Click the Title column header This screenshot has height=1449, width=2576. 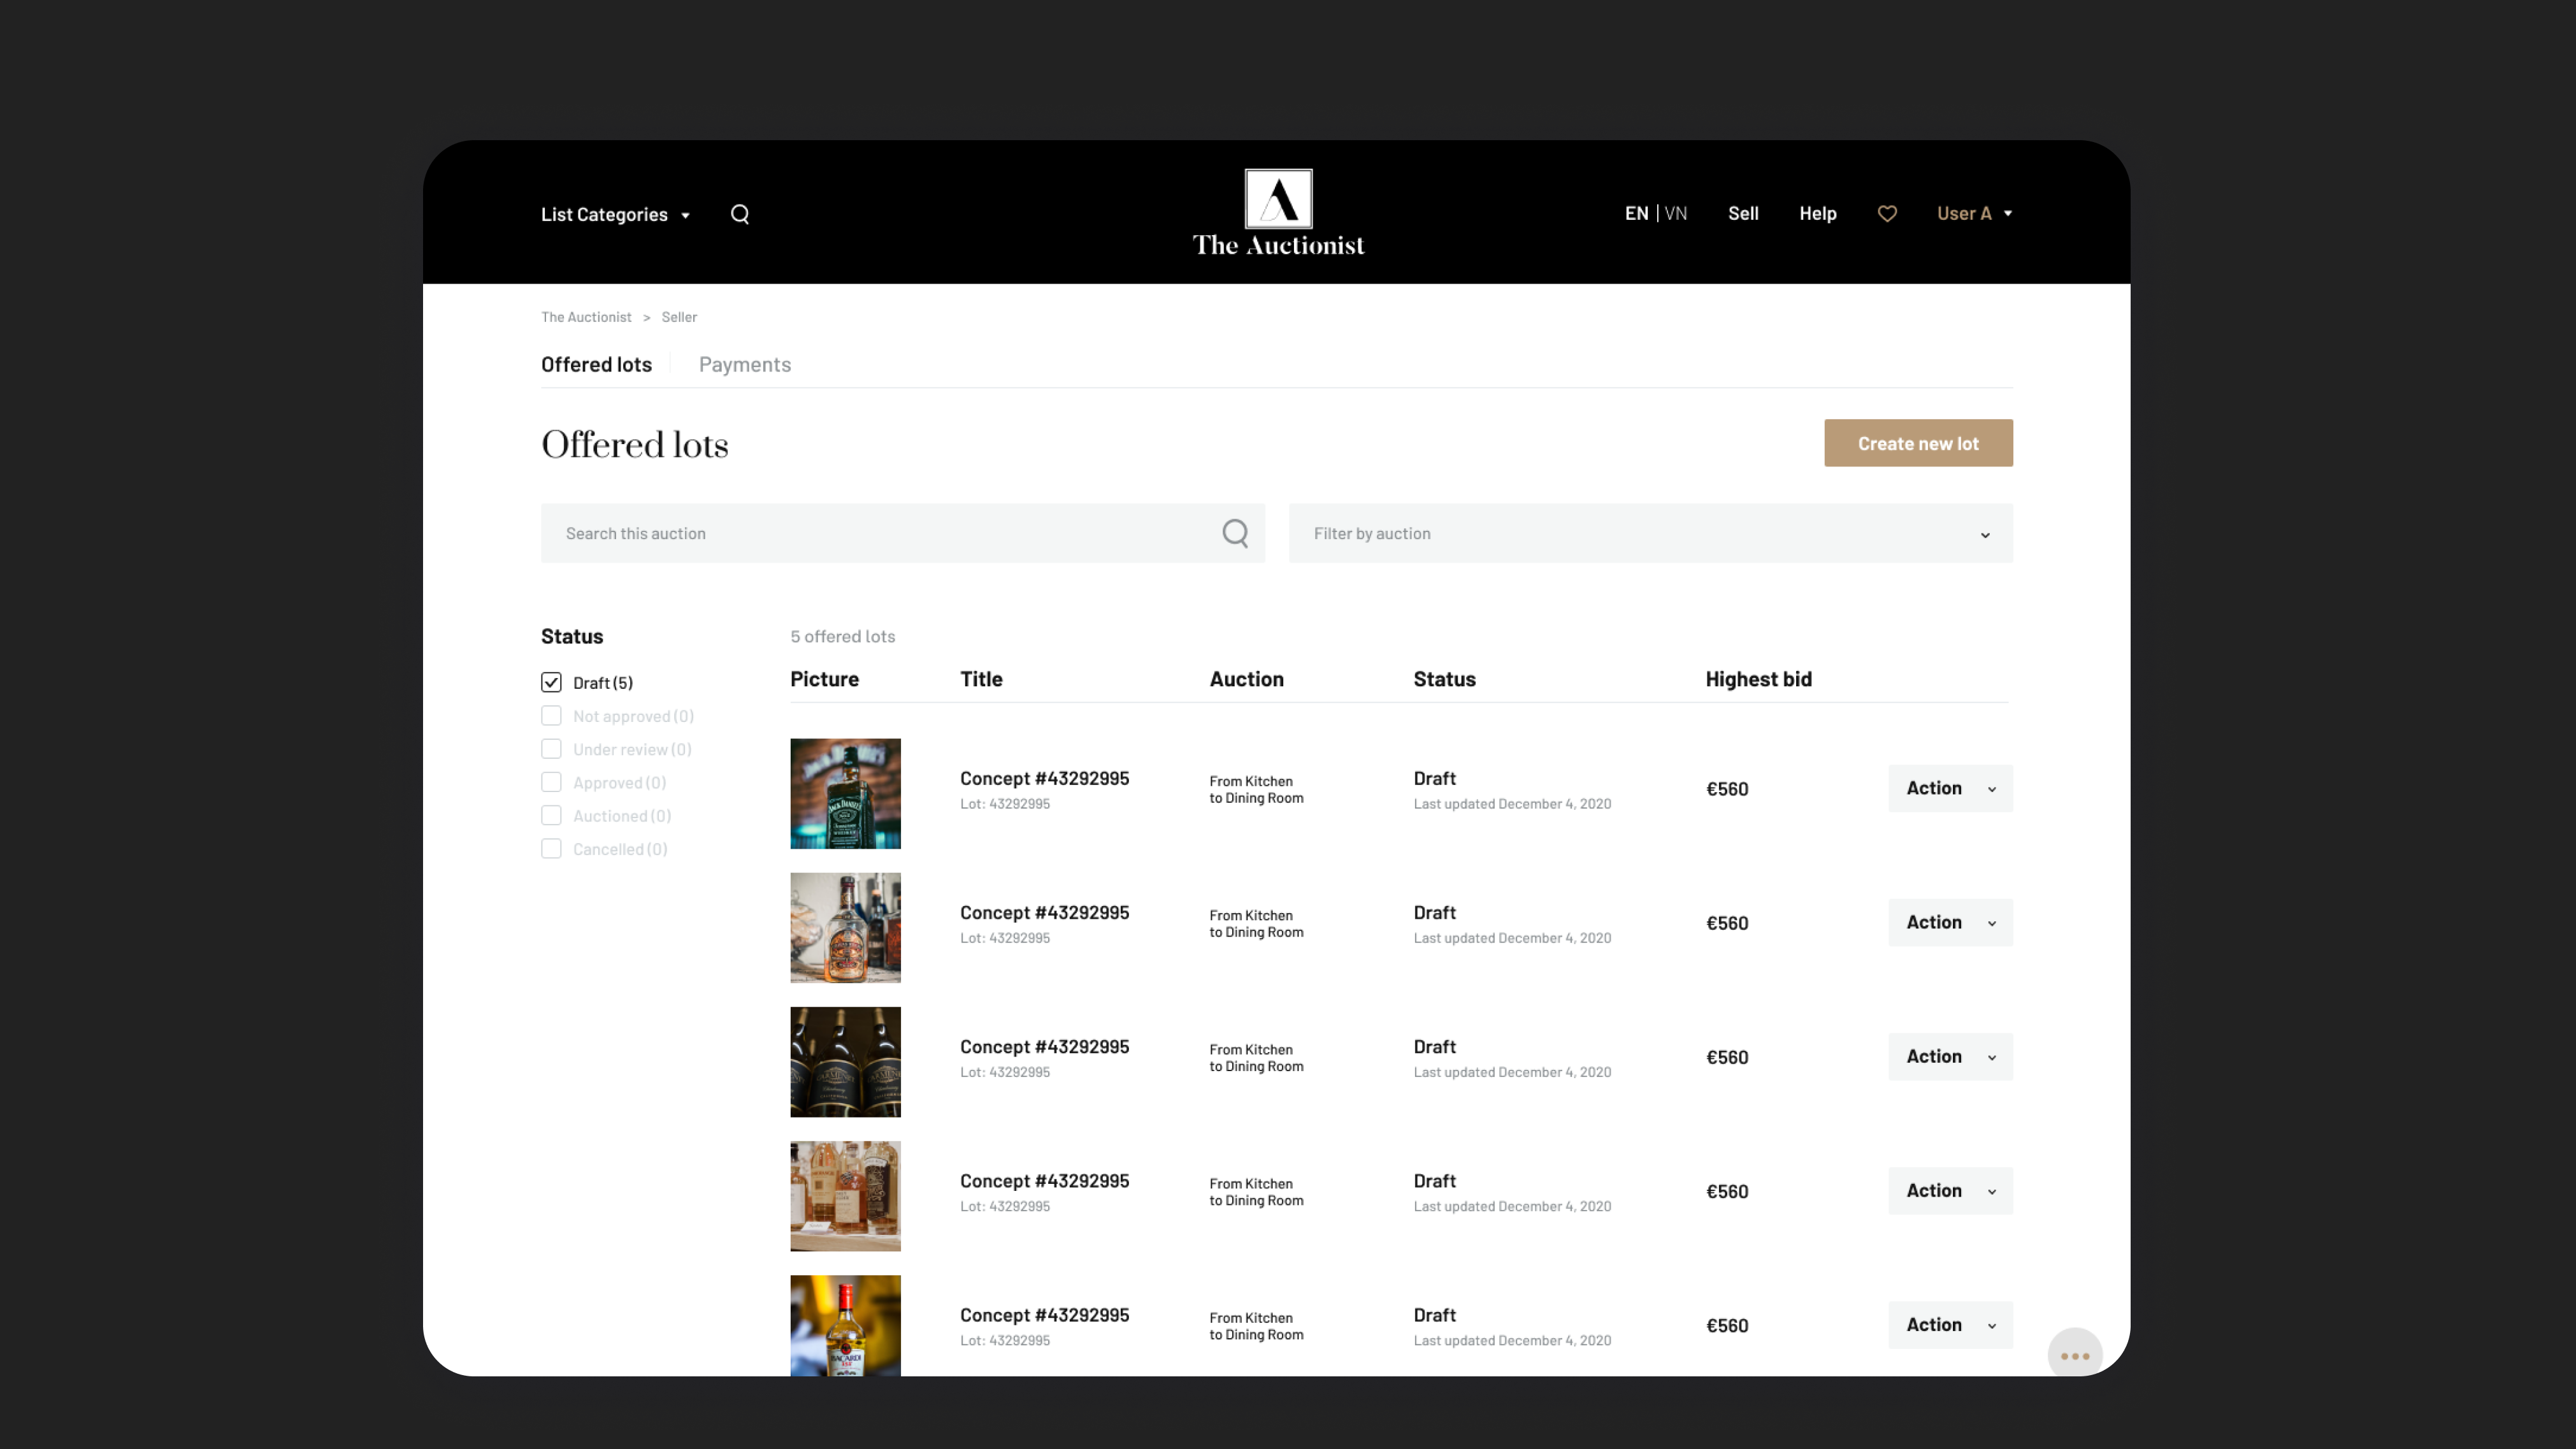(981, 679)
